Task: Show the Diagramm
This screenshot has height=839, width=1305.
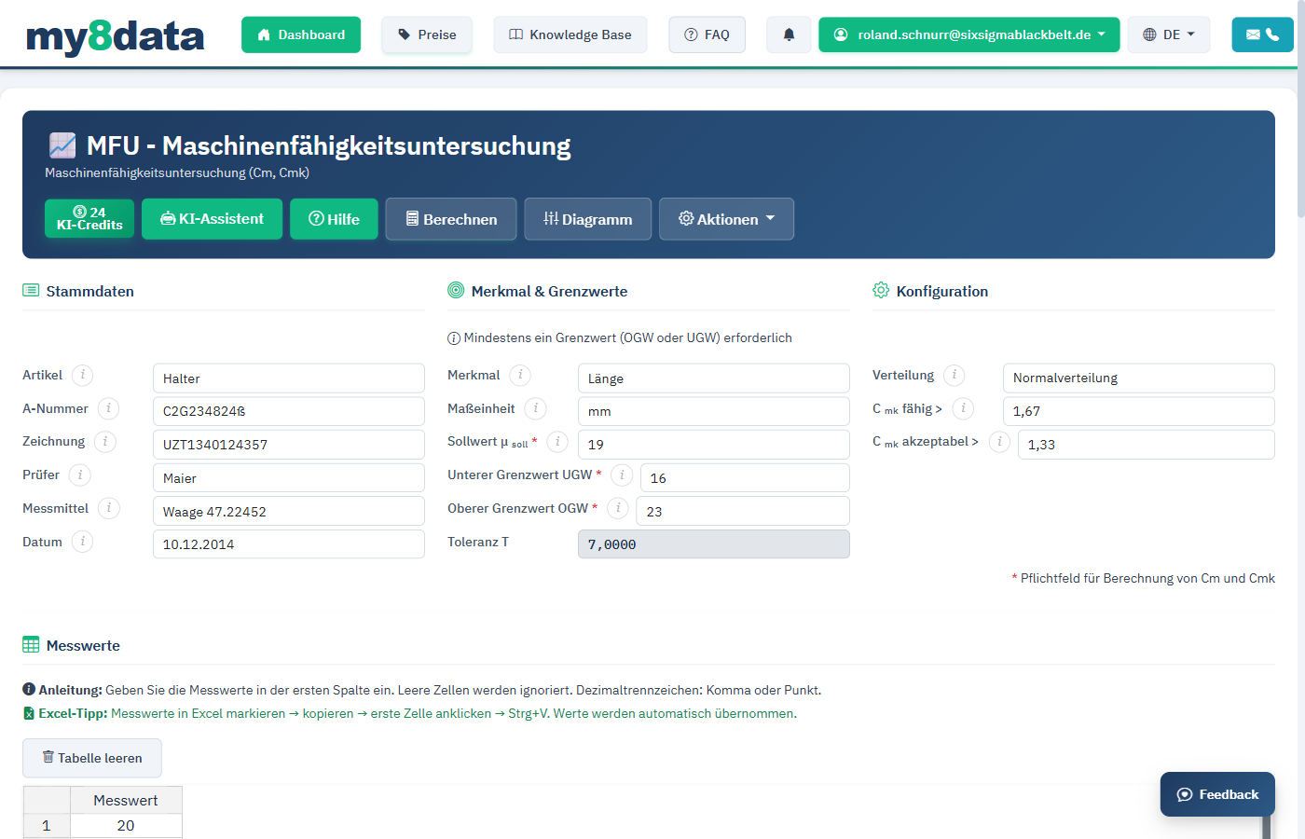Action: point(587,219)
